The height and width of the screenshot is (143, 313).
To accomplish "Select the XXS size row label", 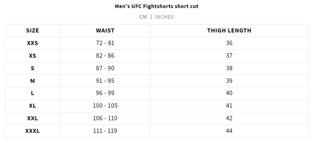I will point(32,43).
